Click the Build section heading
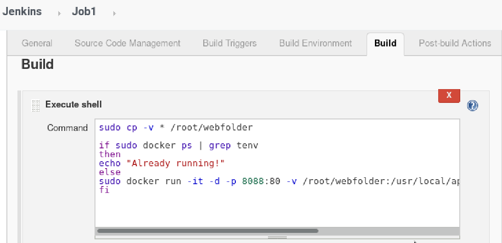Screen dimensions: 502x243 point(37,64)
